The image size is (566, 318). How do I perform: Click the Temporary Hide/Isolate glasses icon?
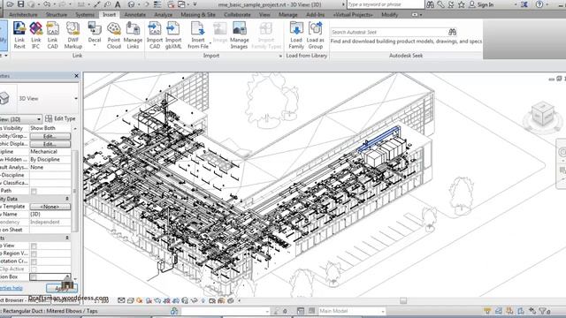tap(194, 300)
